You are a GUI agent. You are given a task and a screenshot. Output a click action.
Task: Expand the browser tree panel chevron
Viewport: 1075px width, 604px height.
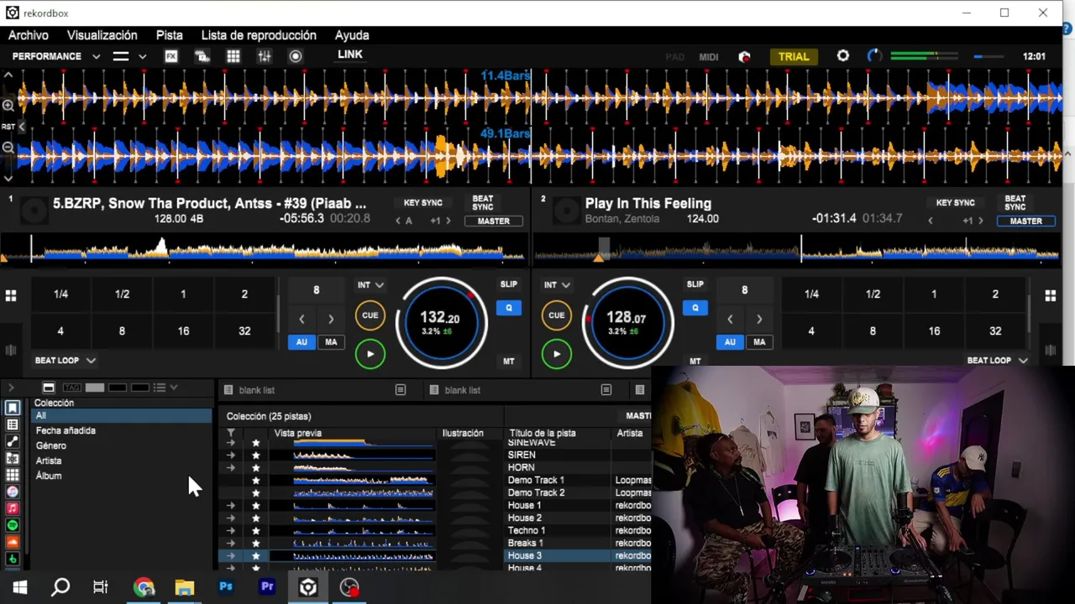tap(11, 388)
